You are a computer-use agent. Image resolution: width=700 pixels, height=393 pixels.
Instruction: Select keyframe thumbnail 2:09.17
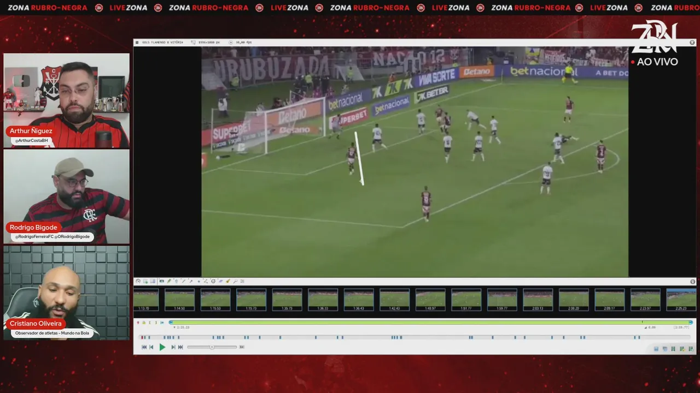point(610,300)
